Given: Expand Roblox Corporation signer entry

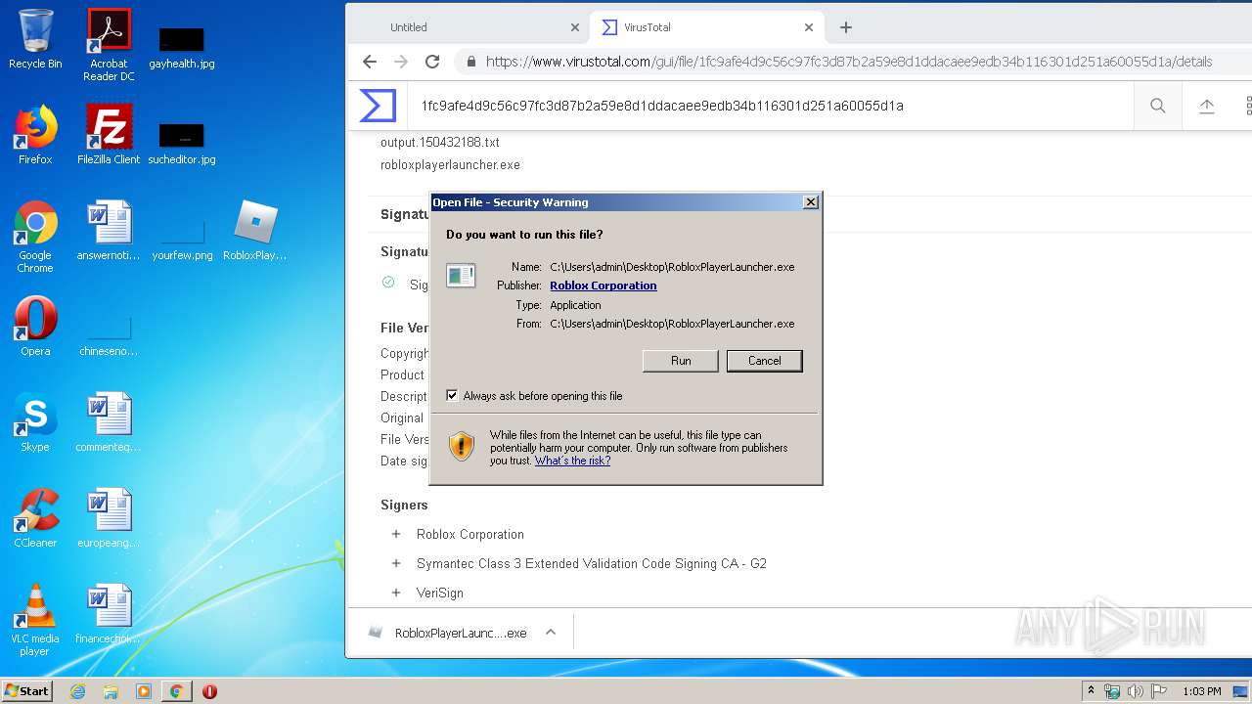Looking at the screenshot, I should (396, 534).
